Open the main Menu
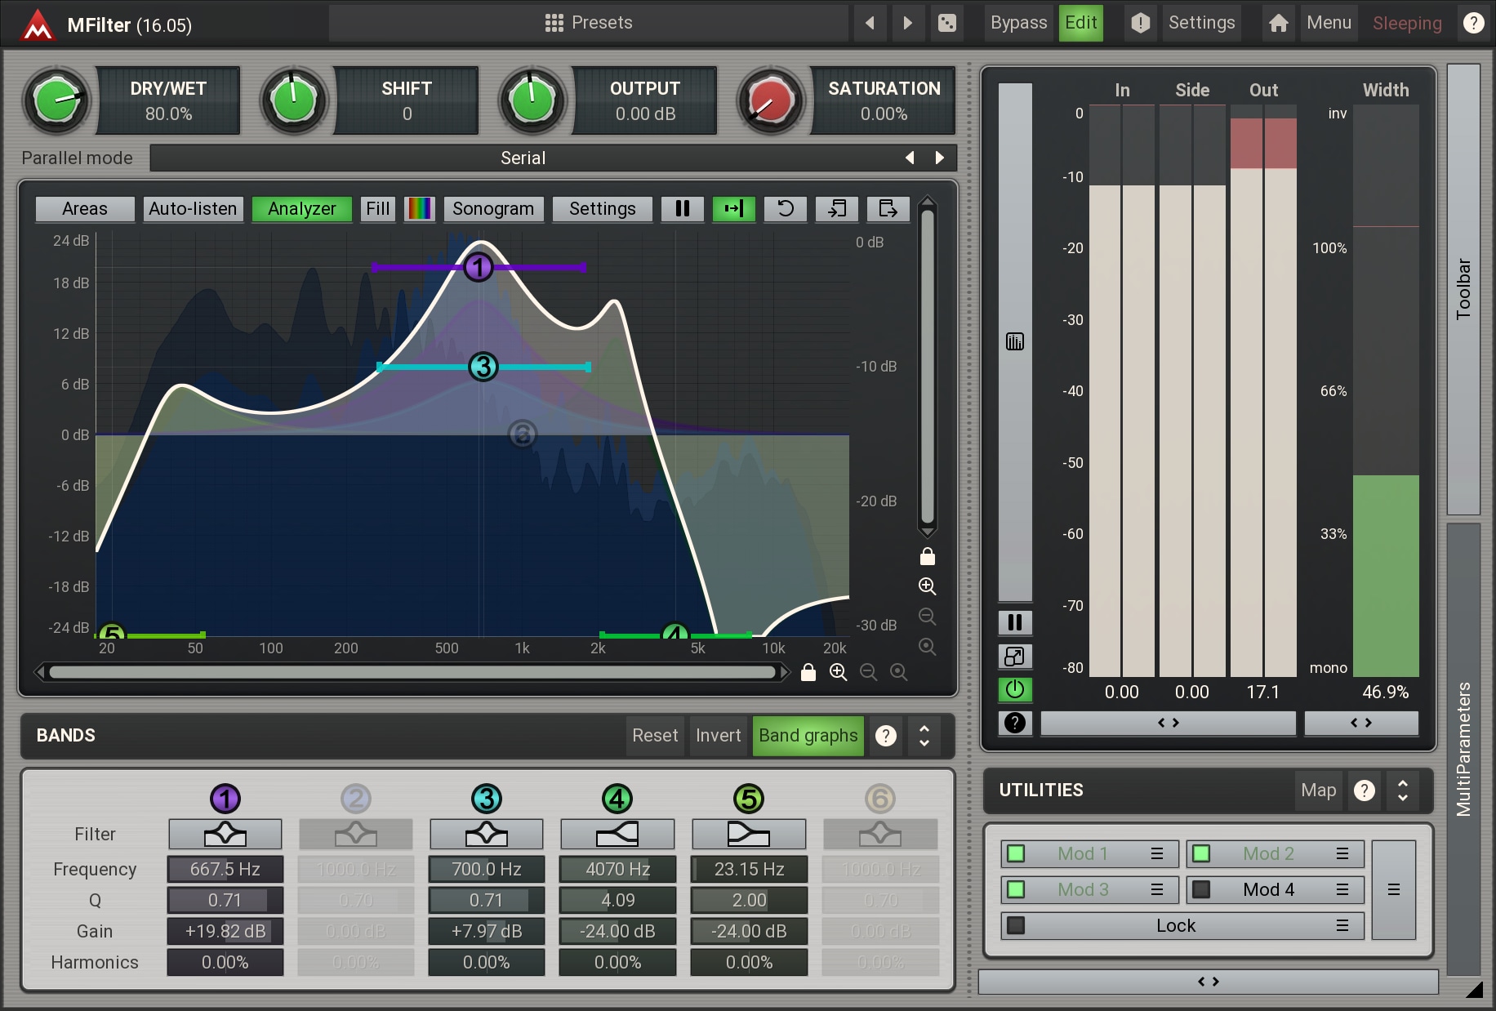This screenshot has height=1011, width=1496. (1329, 23)
